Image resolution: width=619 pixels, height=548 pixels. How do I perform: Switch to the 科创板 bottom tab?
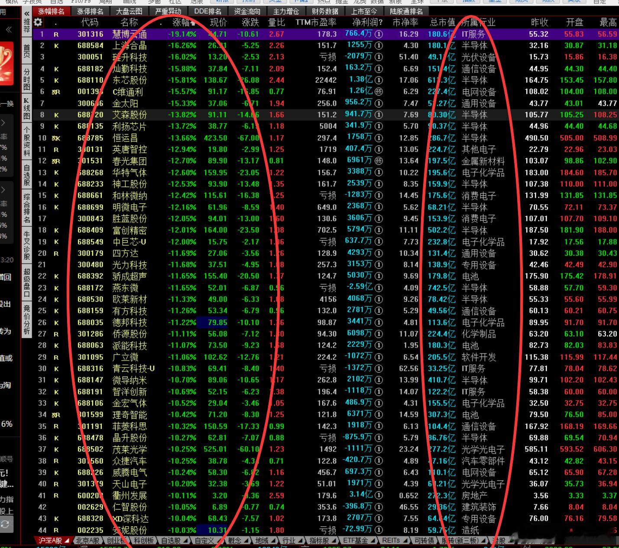(145, 541)
